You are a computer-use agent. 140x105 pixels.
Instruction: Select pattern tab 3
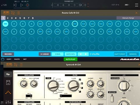[12, 18]
